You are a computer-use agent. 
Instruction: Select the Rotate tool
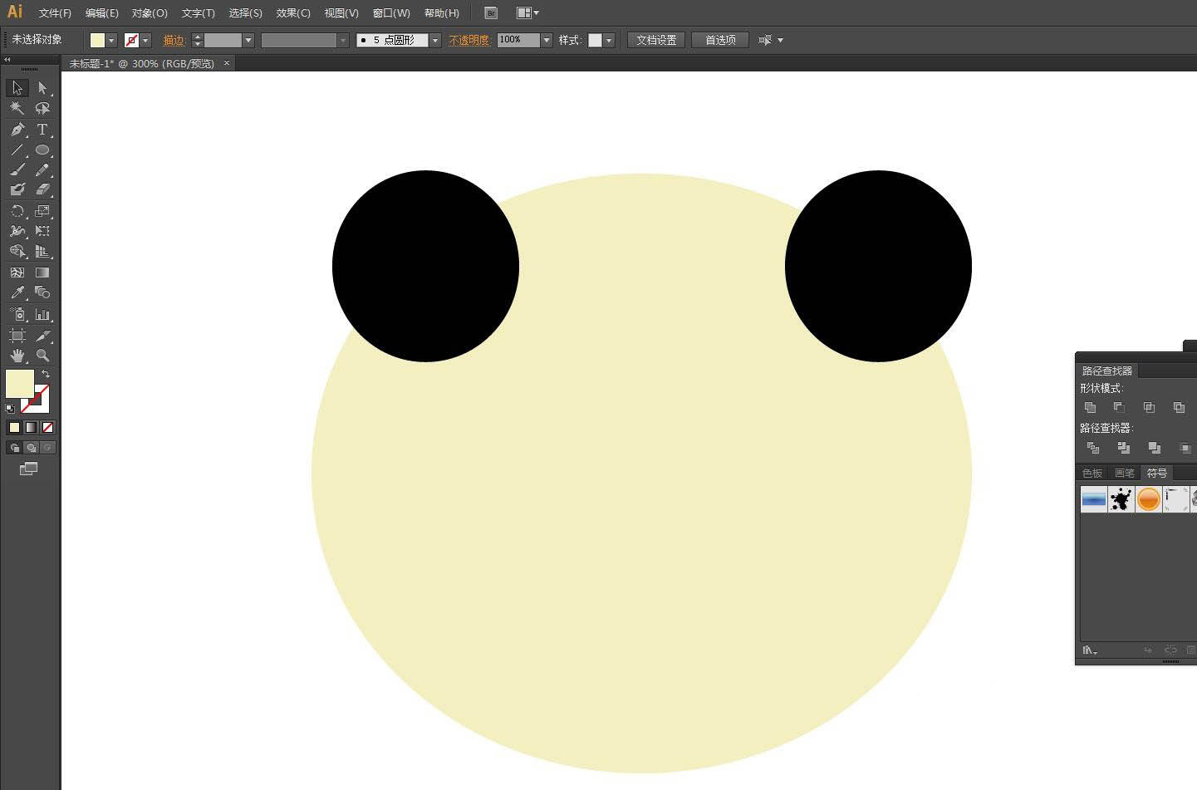point(17,211)
